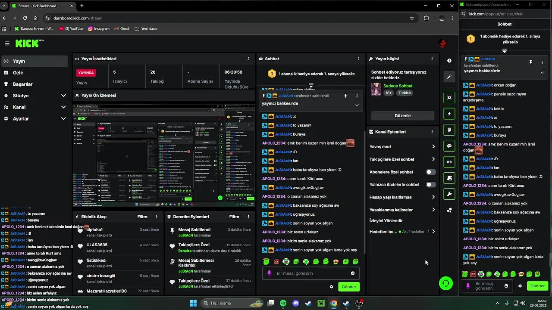Open Filtre dropdown in Etkinlik Akışı
The height and width of the screenshot is (310, 552).
pyautogui.click(x=142, y=217)
